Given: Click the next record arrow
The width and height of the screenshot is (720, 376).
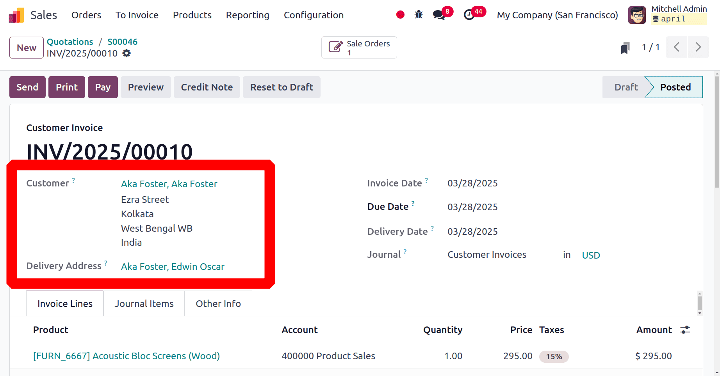Looking at the screenshot, I should pos(699,47).
